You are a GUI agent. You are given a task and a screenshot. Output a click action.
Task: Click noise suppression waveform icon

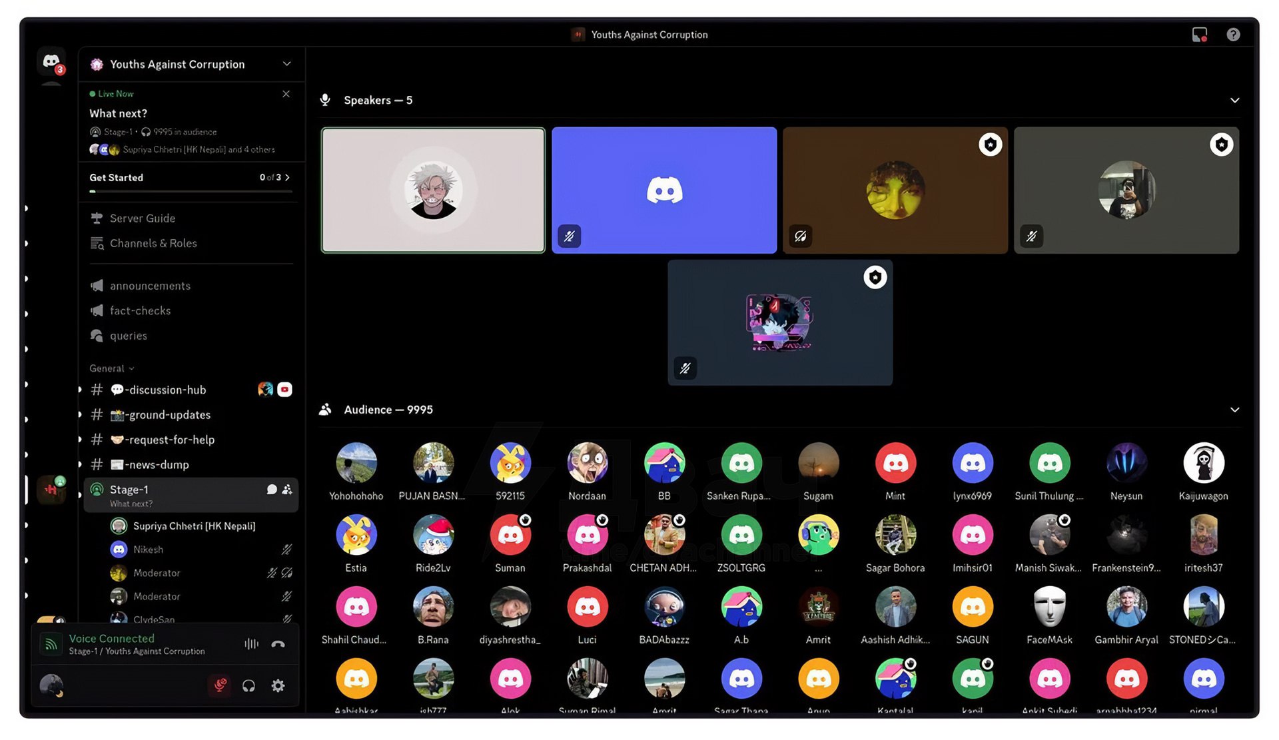251,644
